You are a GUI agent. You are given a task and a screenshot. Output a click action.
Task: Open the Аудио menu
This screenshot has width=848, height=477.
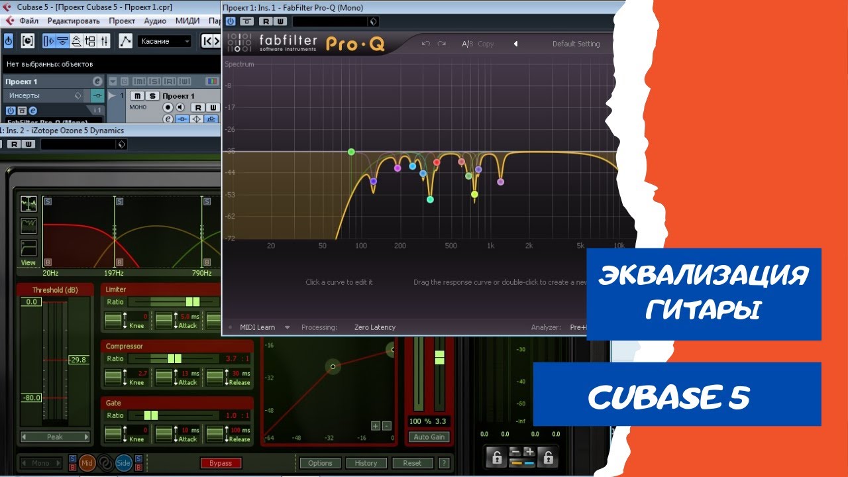(155, 21)
